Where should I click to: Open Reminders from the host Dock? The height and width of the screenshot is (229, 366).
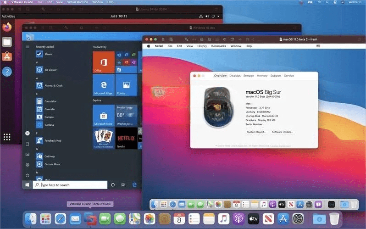[x=194, y=219]
